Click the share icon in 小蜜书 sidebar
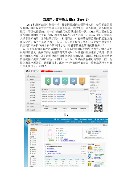132x187 pixels. (28, 79)
